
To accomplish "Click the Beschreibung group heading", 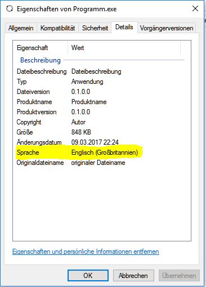I will point(41,60).
